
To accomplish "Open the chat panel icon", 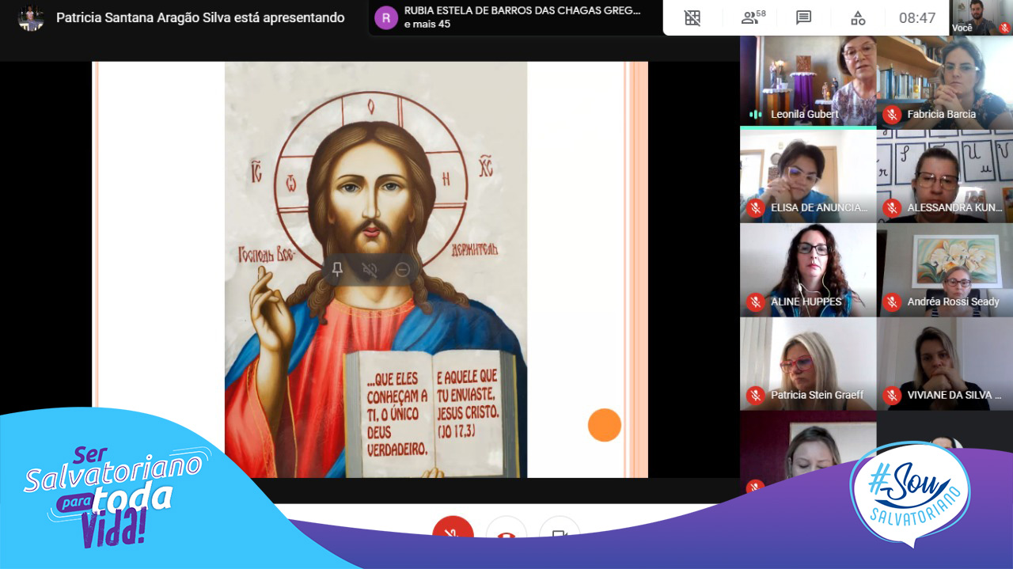I will 804,17.
